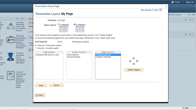Move selected pagelet to the left column
Viewport: 196px width, 110px height.
click(130, 61)
